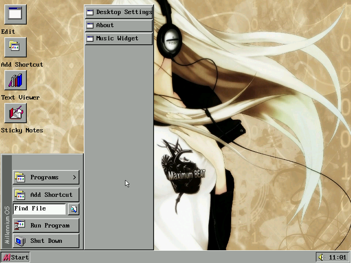Click the Start button on the taskbar
351x263 pixels.
pyautogui.click(x=15, y=257)
